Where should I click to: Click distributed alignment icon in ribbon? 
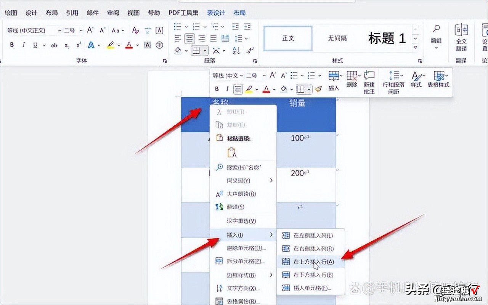[225, 39]
